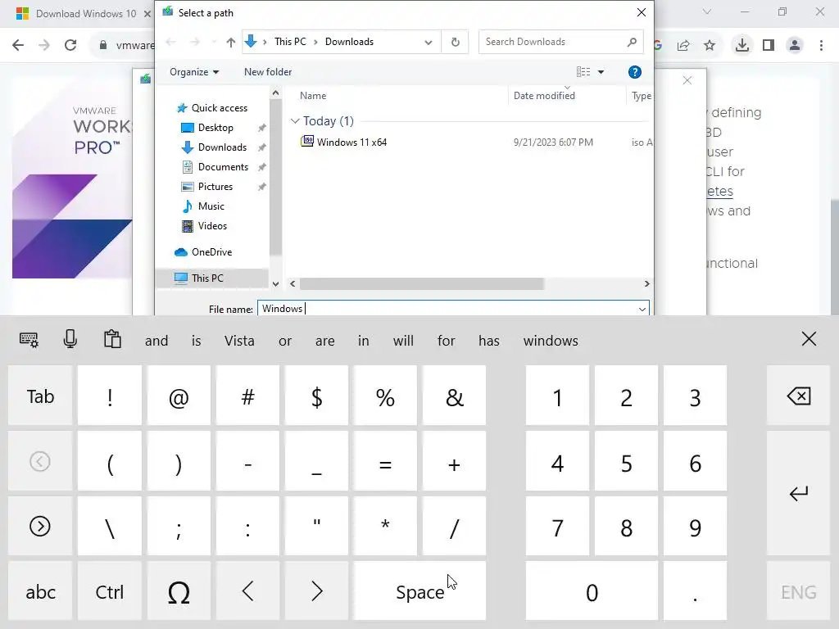Reload the Chrome page
Image resolution: width=839 pixels, height=629 pixels.
click(70, 45)
